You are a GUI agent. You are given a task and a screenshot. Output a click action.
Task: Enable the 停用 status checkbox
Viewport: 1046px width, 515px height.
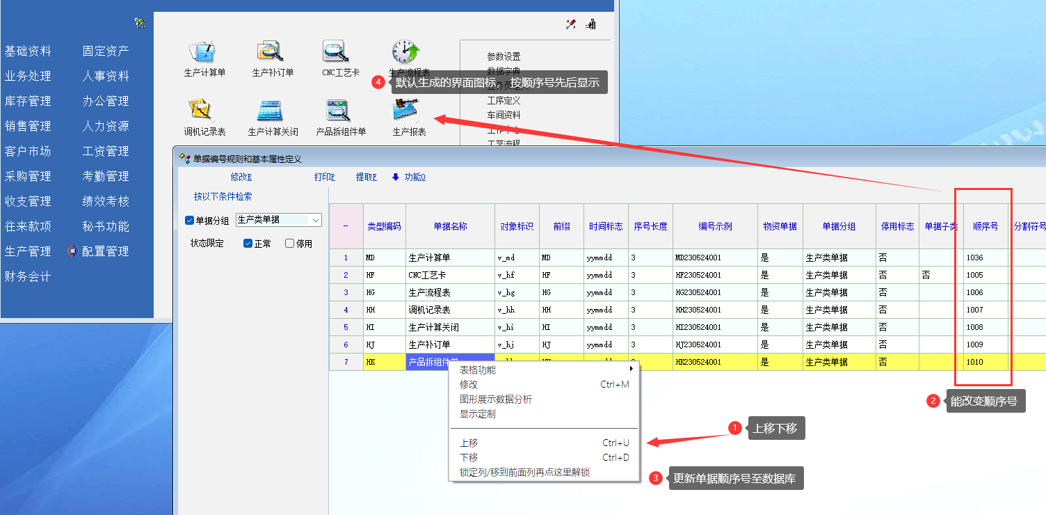point(290,244)
